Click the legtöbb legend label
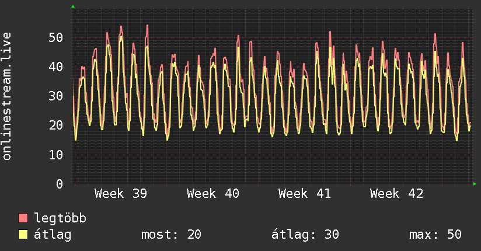 coord(60,218)
